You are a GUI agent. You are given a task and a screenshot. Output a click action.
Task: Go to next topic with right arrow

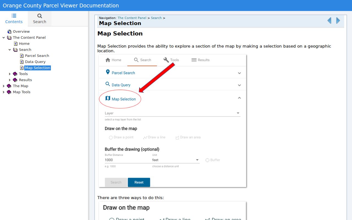(x=338, y=20)
